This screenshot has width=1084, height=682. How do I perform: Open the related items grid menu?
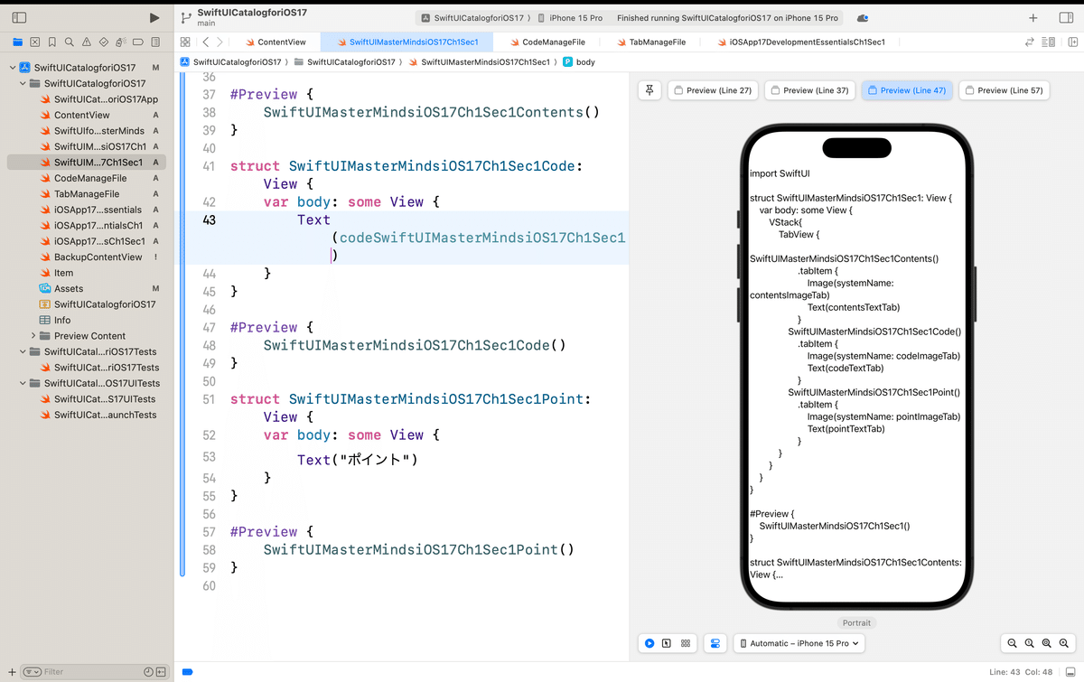coord(185,42)
